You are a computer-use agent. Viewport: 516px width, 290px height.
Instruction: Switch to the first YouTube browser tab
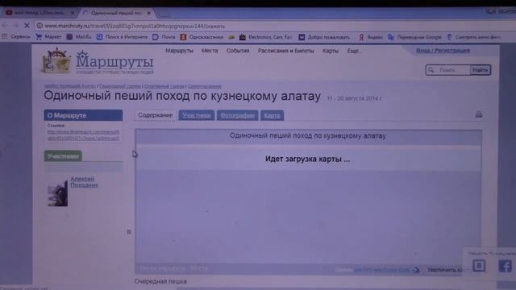tap(39, 13)
